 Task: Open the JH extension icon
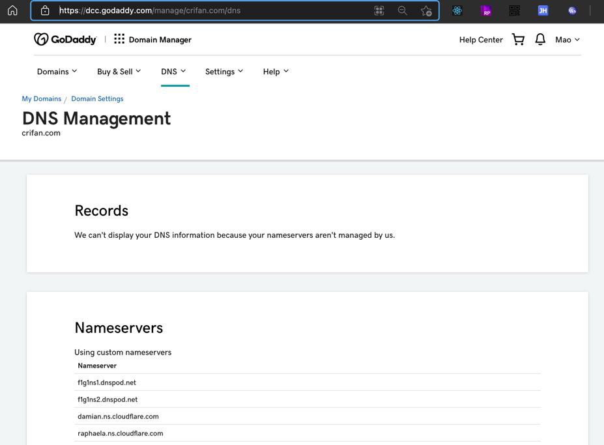point(543,10)
